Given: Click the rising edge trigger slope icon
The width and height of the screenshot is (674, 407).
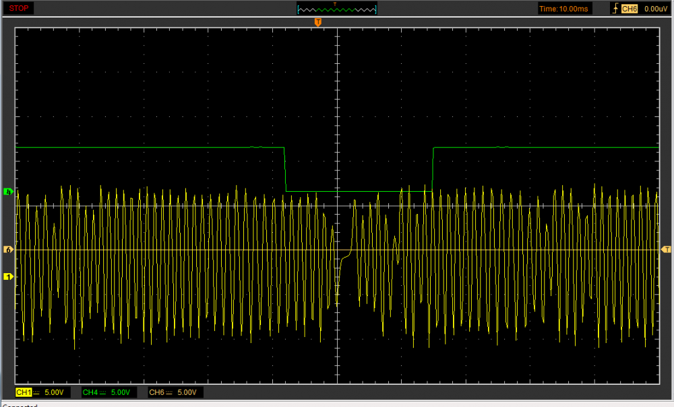Looking at the screenshot, I should point(614,9).
